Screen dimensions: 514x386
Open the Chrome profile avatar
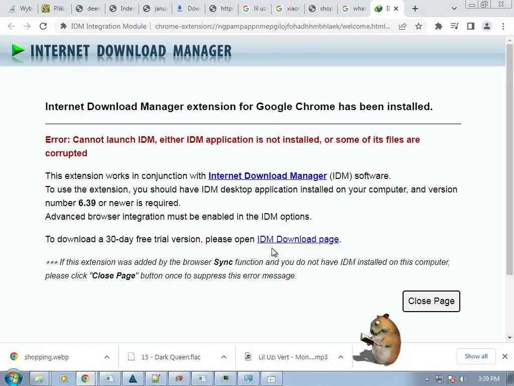487,26
